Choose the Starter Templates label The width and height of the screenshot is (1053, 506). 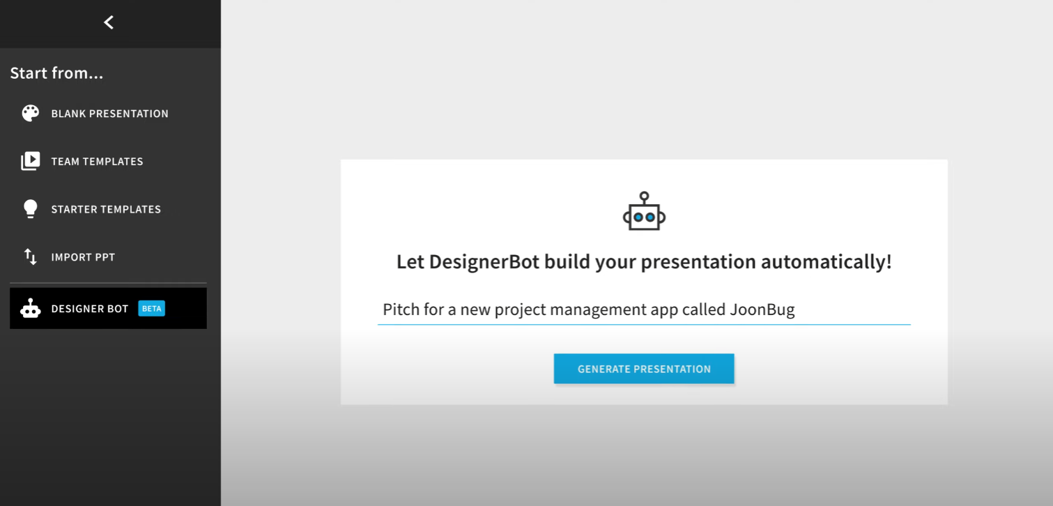(106, 209)
